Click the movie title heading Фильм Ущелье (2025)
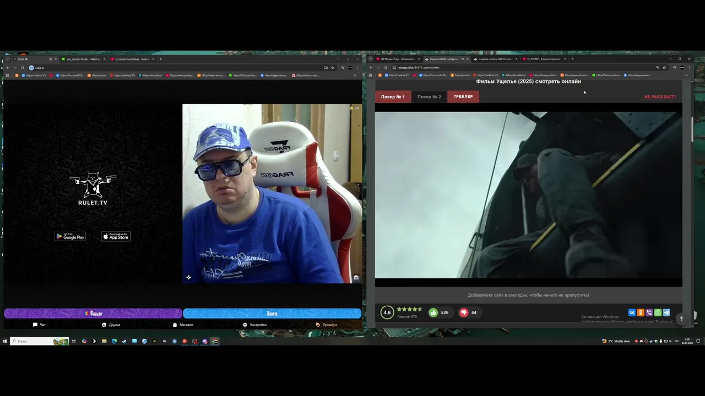The width and height of the screenshot is (705, 396). [528, 81]
